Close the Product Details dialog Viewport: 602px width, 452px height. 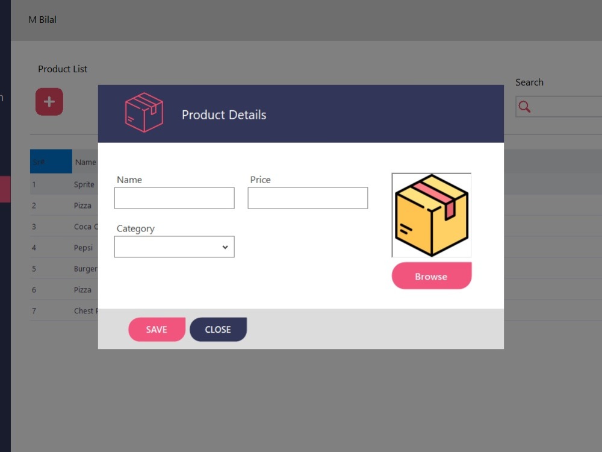pos(218,330)
